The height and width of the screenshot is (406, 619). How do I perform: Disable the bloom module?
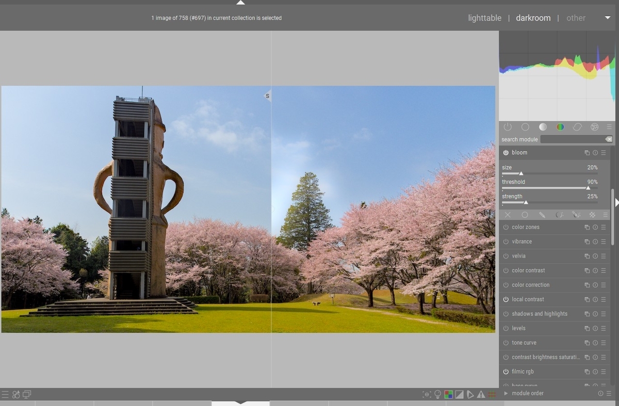click(506, 152)
